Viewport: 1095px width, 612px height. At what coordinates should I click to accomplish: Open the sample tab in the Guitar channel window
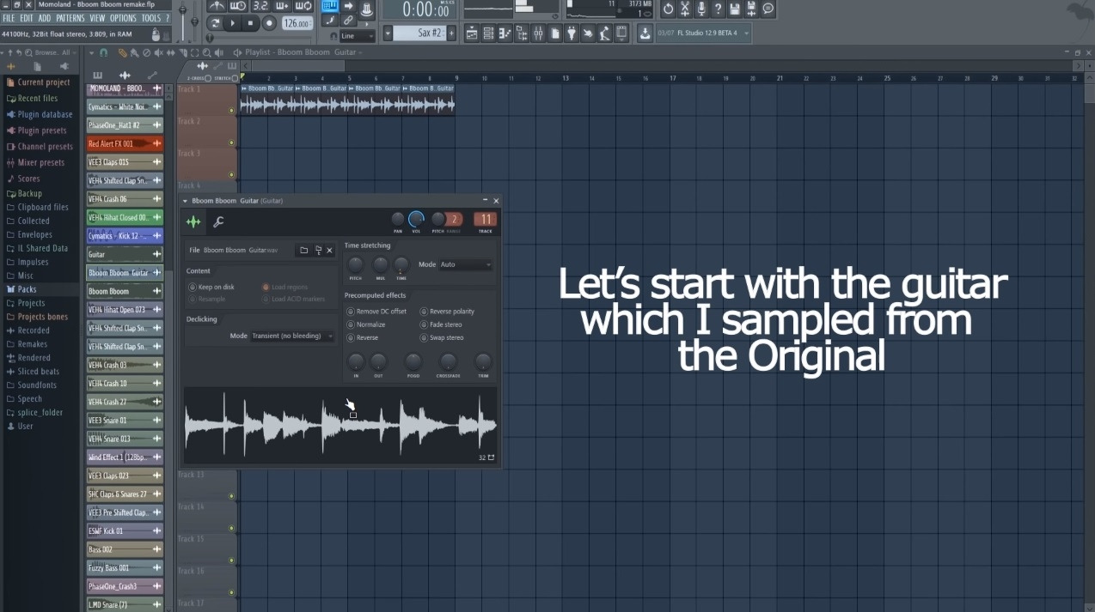193,222
